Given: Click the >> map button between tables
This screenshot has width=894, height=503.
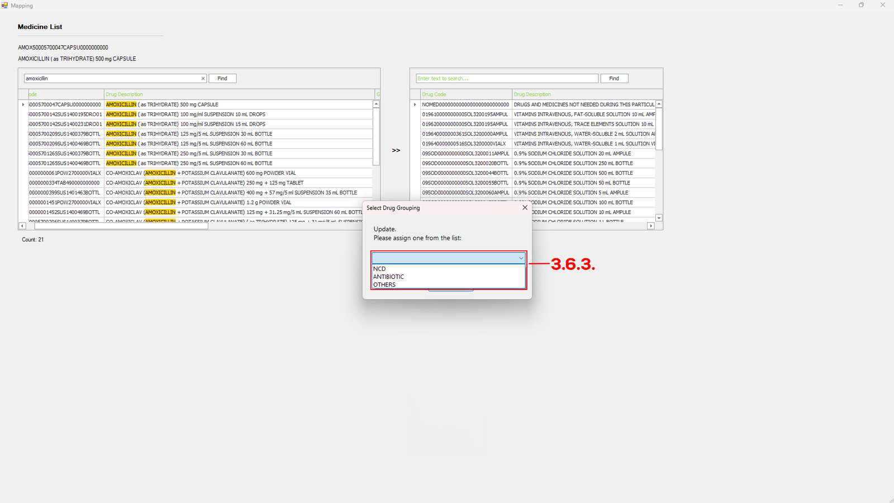Looking at the screenshot, I should (x=396, y=150).
